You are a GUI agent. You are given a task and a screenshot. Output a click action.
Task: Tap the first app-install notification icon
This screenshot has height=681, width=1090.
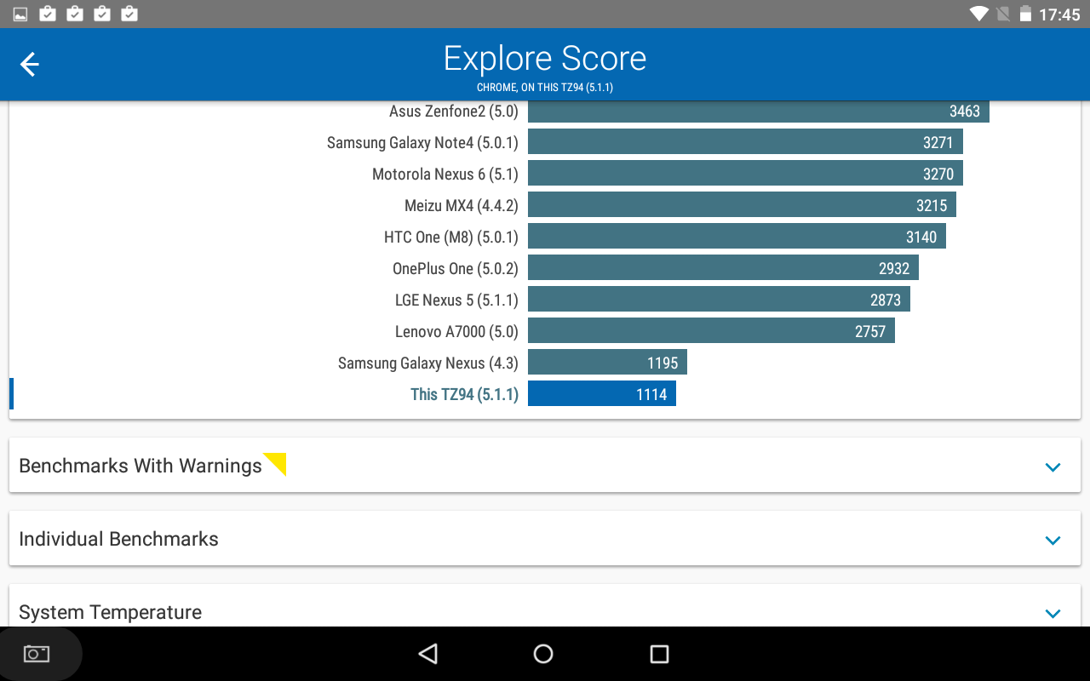click(46, 13)
